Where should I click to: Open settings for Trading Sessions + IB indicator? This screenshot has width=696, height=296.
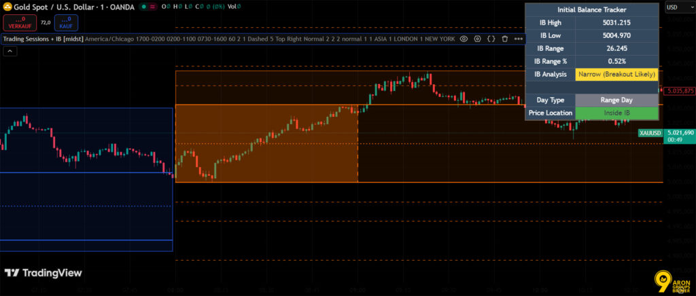(x=477, y=39)
